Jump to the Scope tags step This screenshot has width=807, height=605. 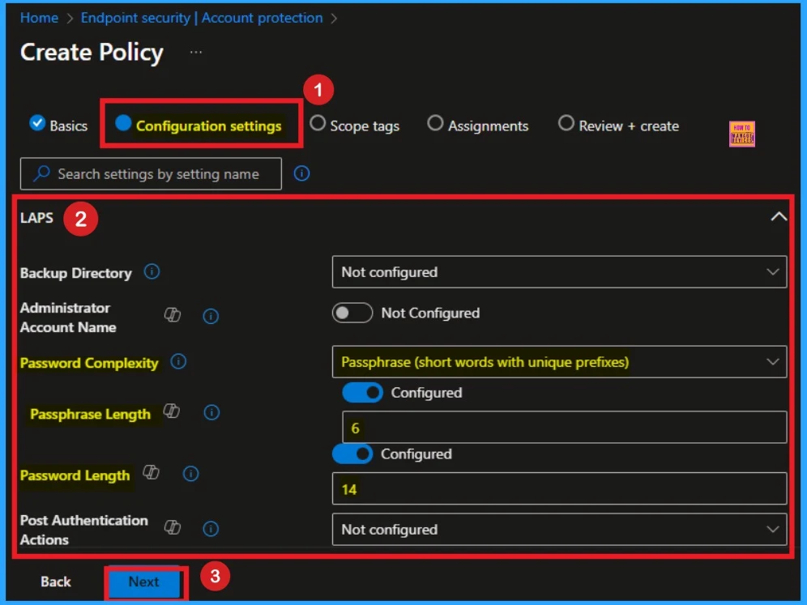point(354,125)
